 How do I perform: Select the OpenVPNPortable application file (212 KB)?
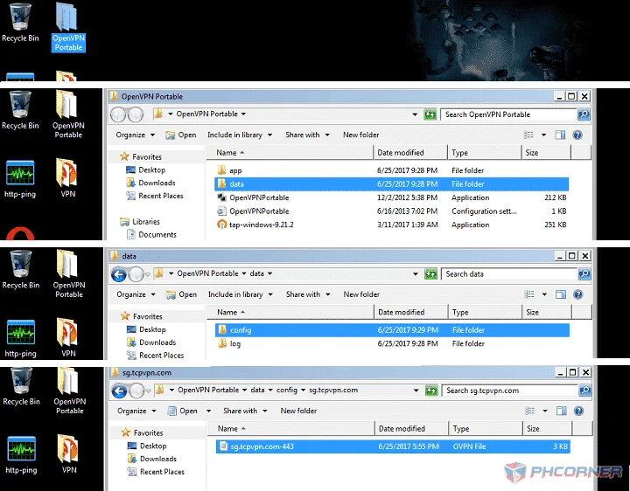[x=391, y=197]
